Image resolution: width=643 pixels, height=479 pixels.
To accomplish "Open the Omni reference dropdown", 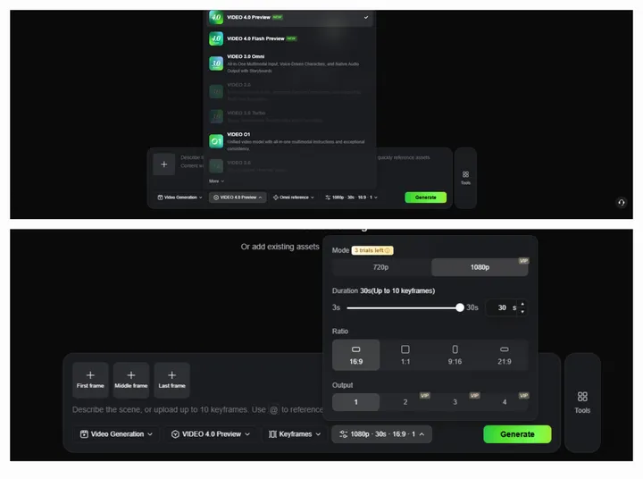I will [x=294, y=197].
